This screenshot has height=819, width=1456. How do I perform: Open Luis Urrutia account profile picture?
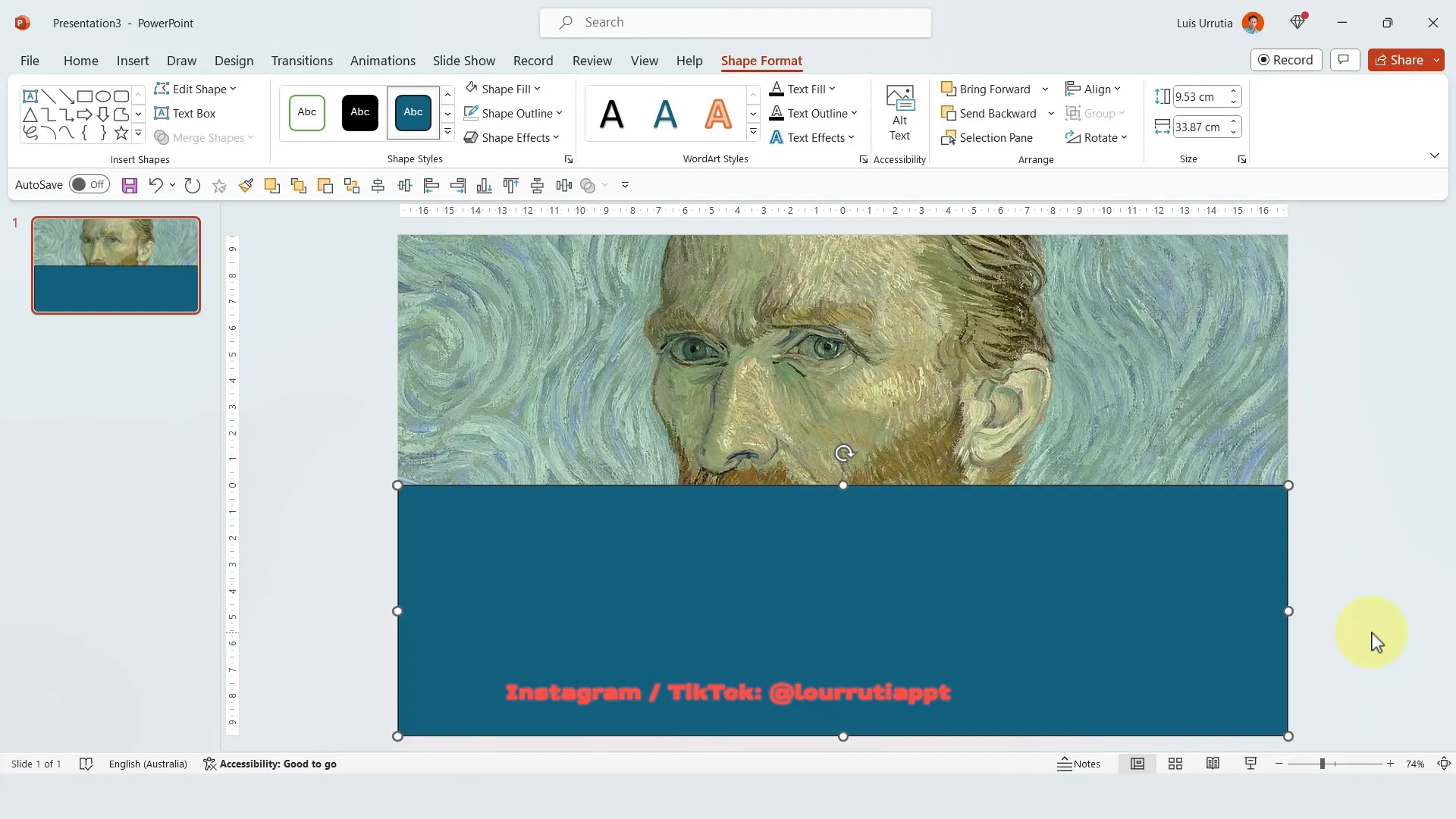pos(1253,23)
